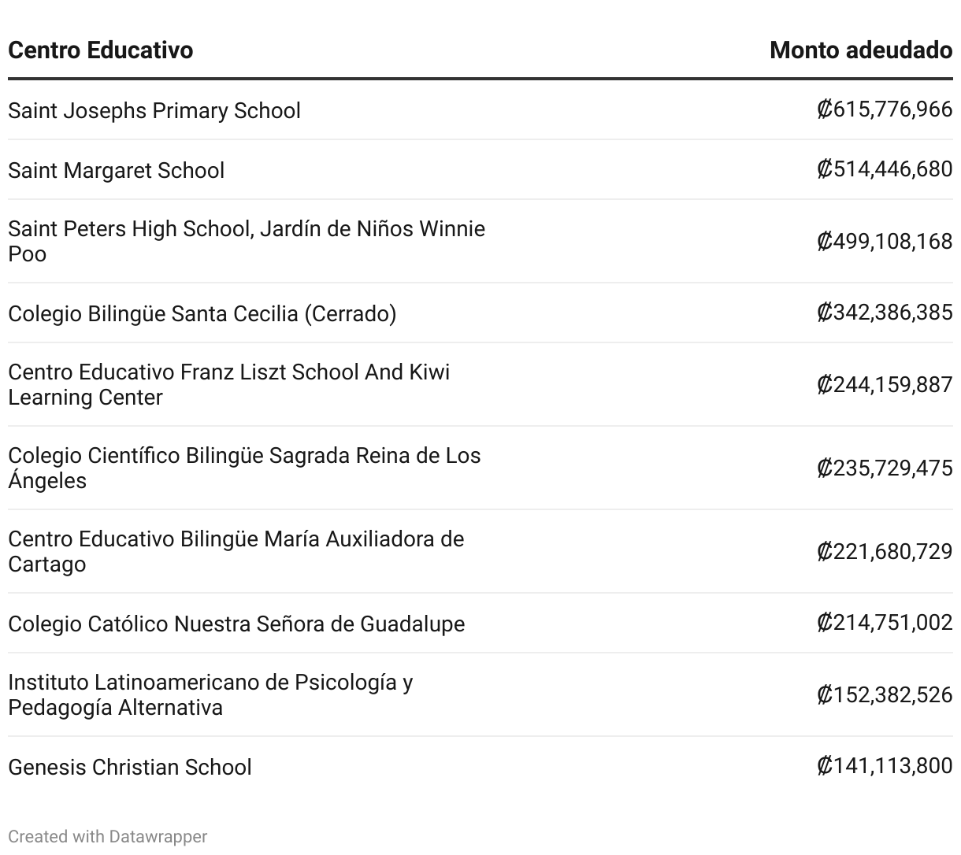Select the ₡499,108,168 amount cell
961x855 pixels.
pyautogui.click(x=884, y=240)
